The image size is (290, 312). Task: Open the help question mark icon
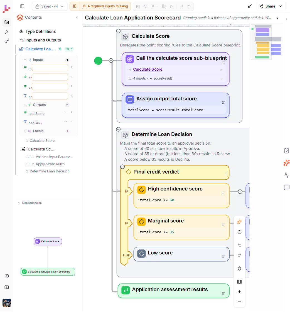(7, 276)
